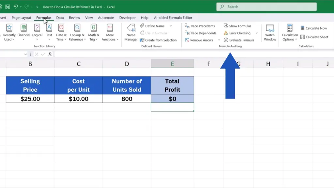Expand the Error Checking dropdown arrow
Screen dimensions: 334x188
pyautogui.click(x=256, y=33)
